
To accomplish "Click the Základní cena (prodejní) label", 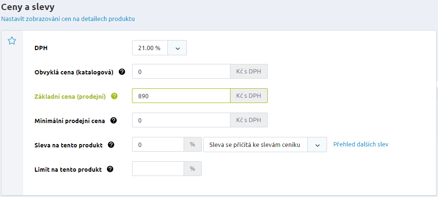I will click(70, 96).
